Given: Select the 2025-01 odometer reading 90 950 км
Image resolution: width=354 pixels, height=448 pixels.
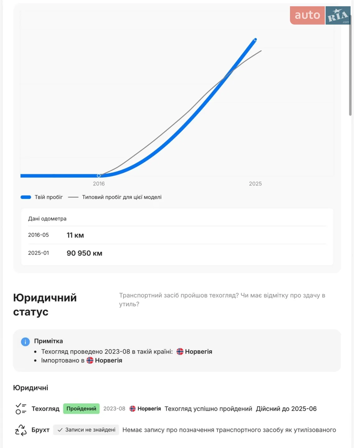Looking at the screenshot, I should click(85, 253).
